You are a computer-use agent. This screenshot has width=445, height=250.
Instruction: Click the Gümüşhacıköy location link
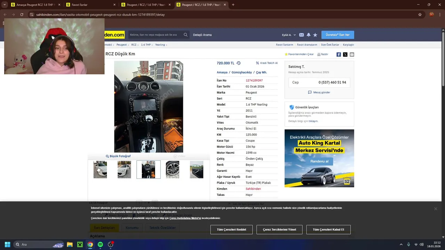[x=242, y=73]
